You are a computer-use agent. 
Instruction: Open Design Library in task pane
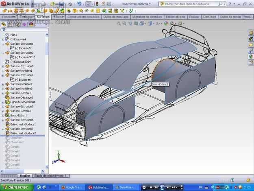click(x=251, y=39)
